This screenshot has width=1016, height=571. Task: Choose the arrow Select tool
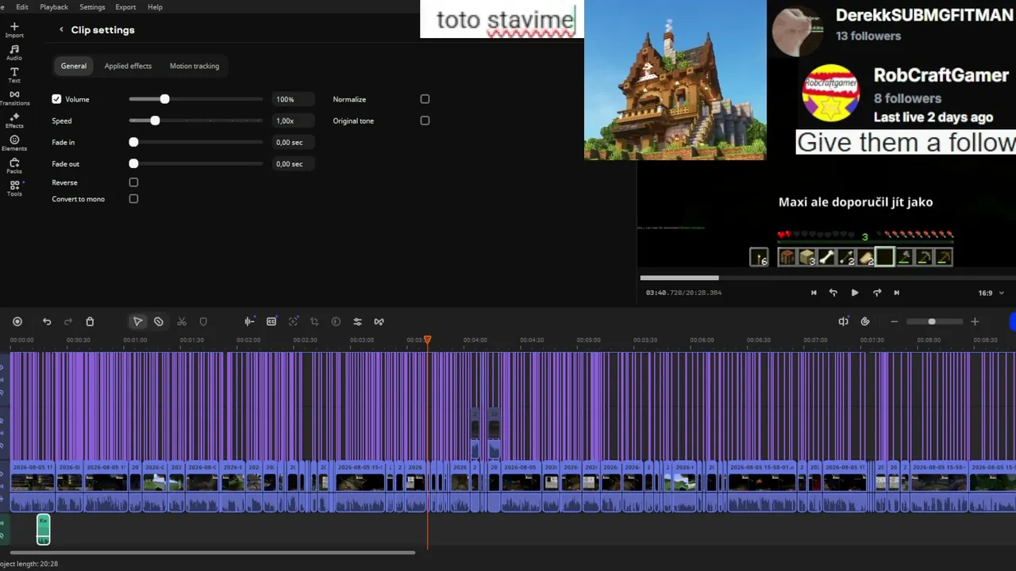coord(137,321)
